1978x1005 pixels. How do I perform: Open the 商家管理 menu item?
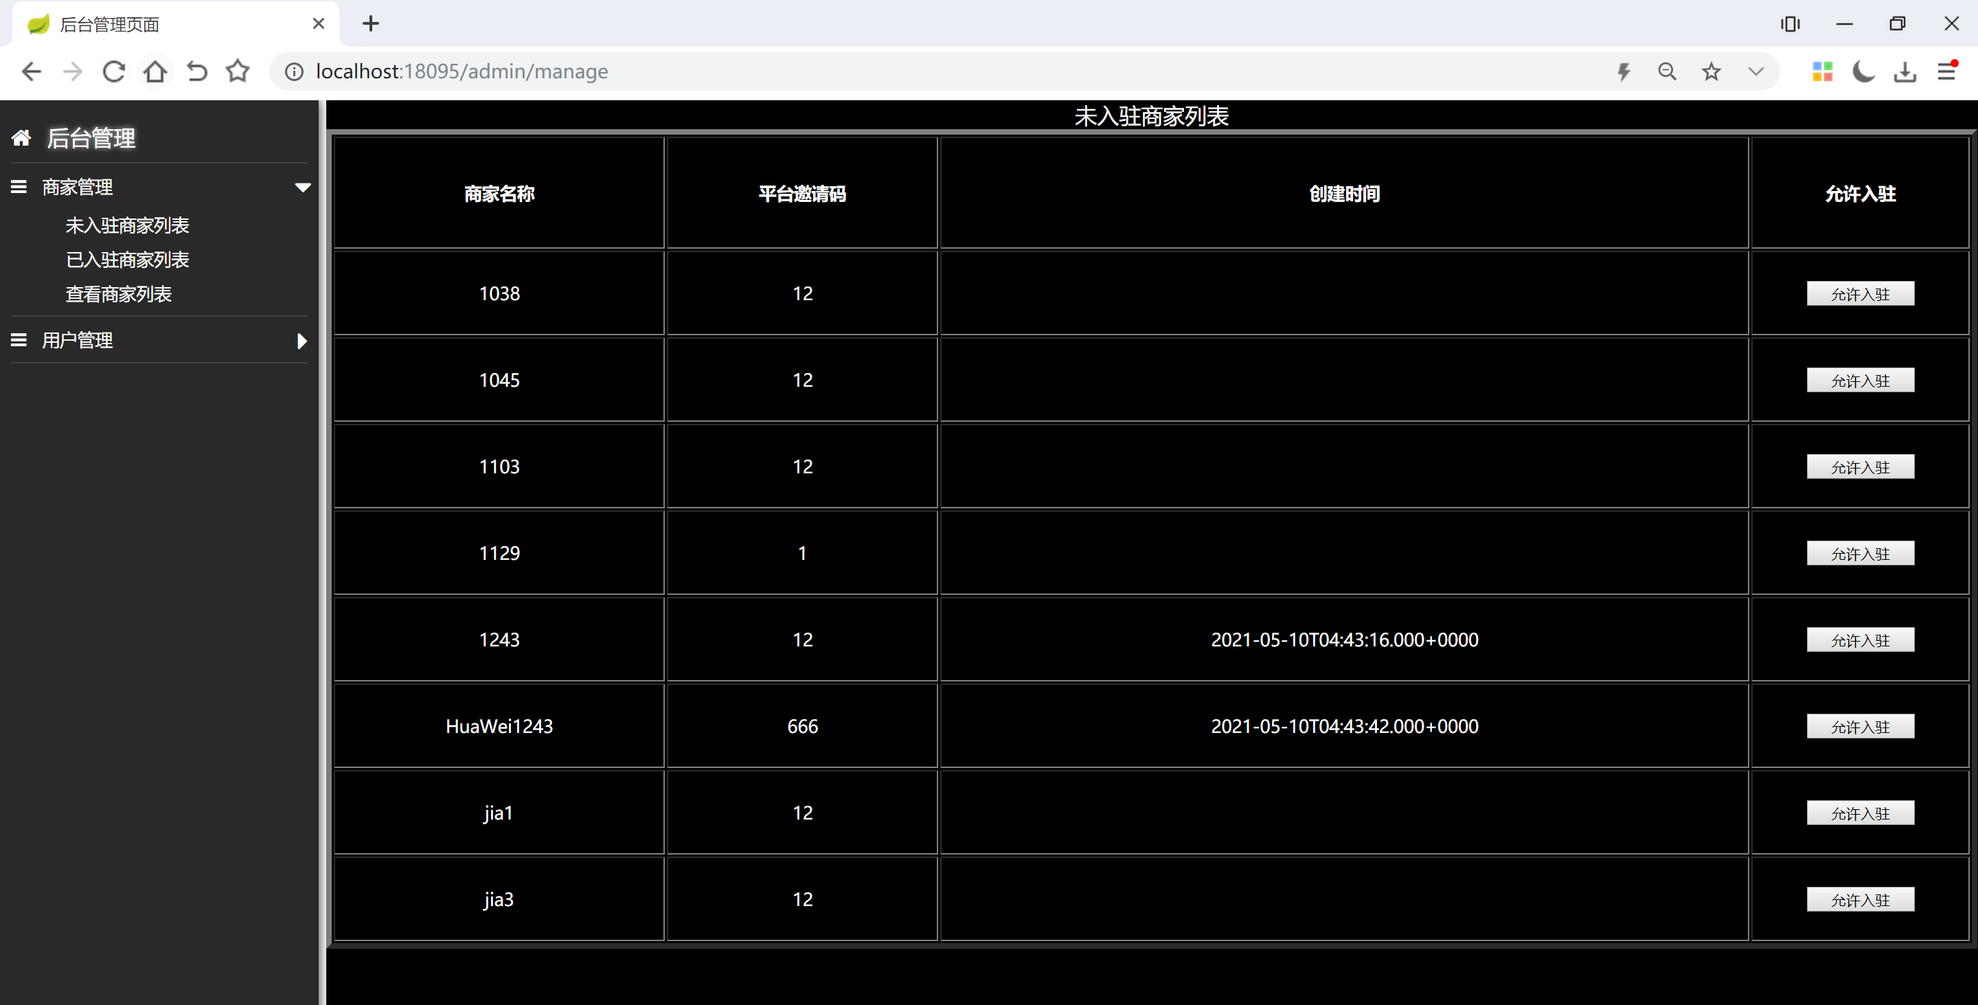click(x=78, y=187)
